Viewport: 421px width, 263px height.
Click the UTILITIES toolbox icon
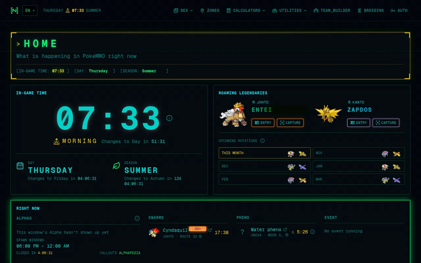coord(275,11)
